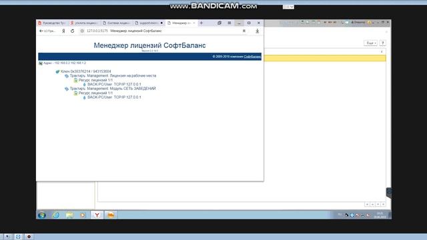Image resolution: width=427 pixels, height=240 pixels.
Task: Open the bookmark icon in the address bar
Action: [244, 31]
